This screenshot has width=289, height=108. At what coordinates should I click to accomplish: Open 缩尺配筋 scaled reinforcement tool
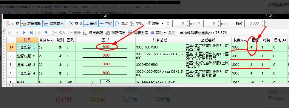pos(93,33)
